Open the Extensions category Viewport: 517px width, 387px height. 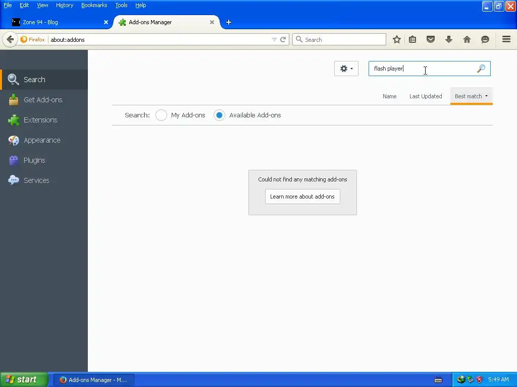(44, 120)
